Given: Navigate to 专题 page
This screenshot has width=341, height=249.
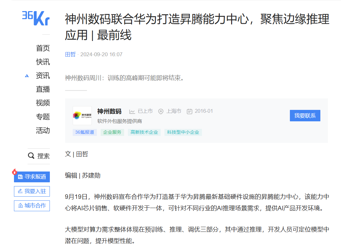Looking at the screenshot, I should point(43,117).
